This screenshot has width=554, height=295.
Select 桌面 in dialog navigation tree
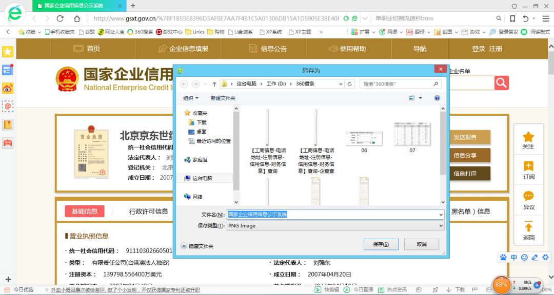click(197, 132)
